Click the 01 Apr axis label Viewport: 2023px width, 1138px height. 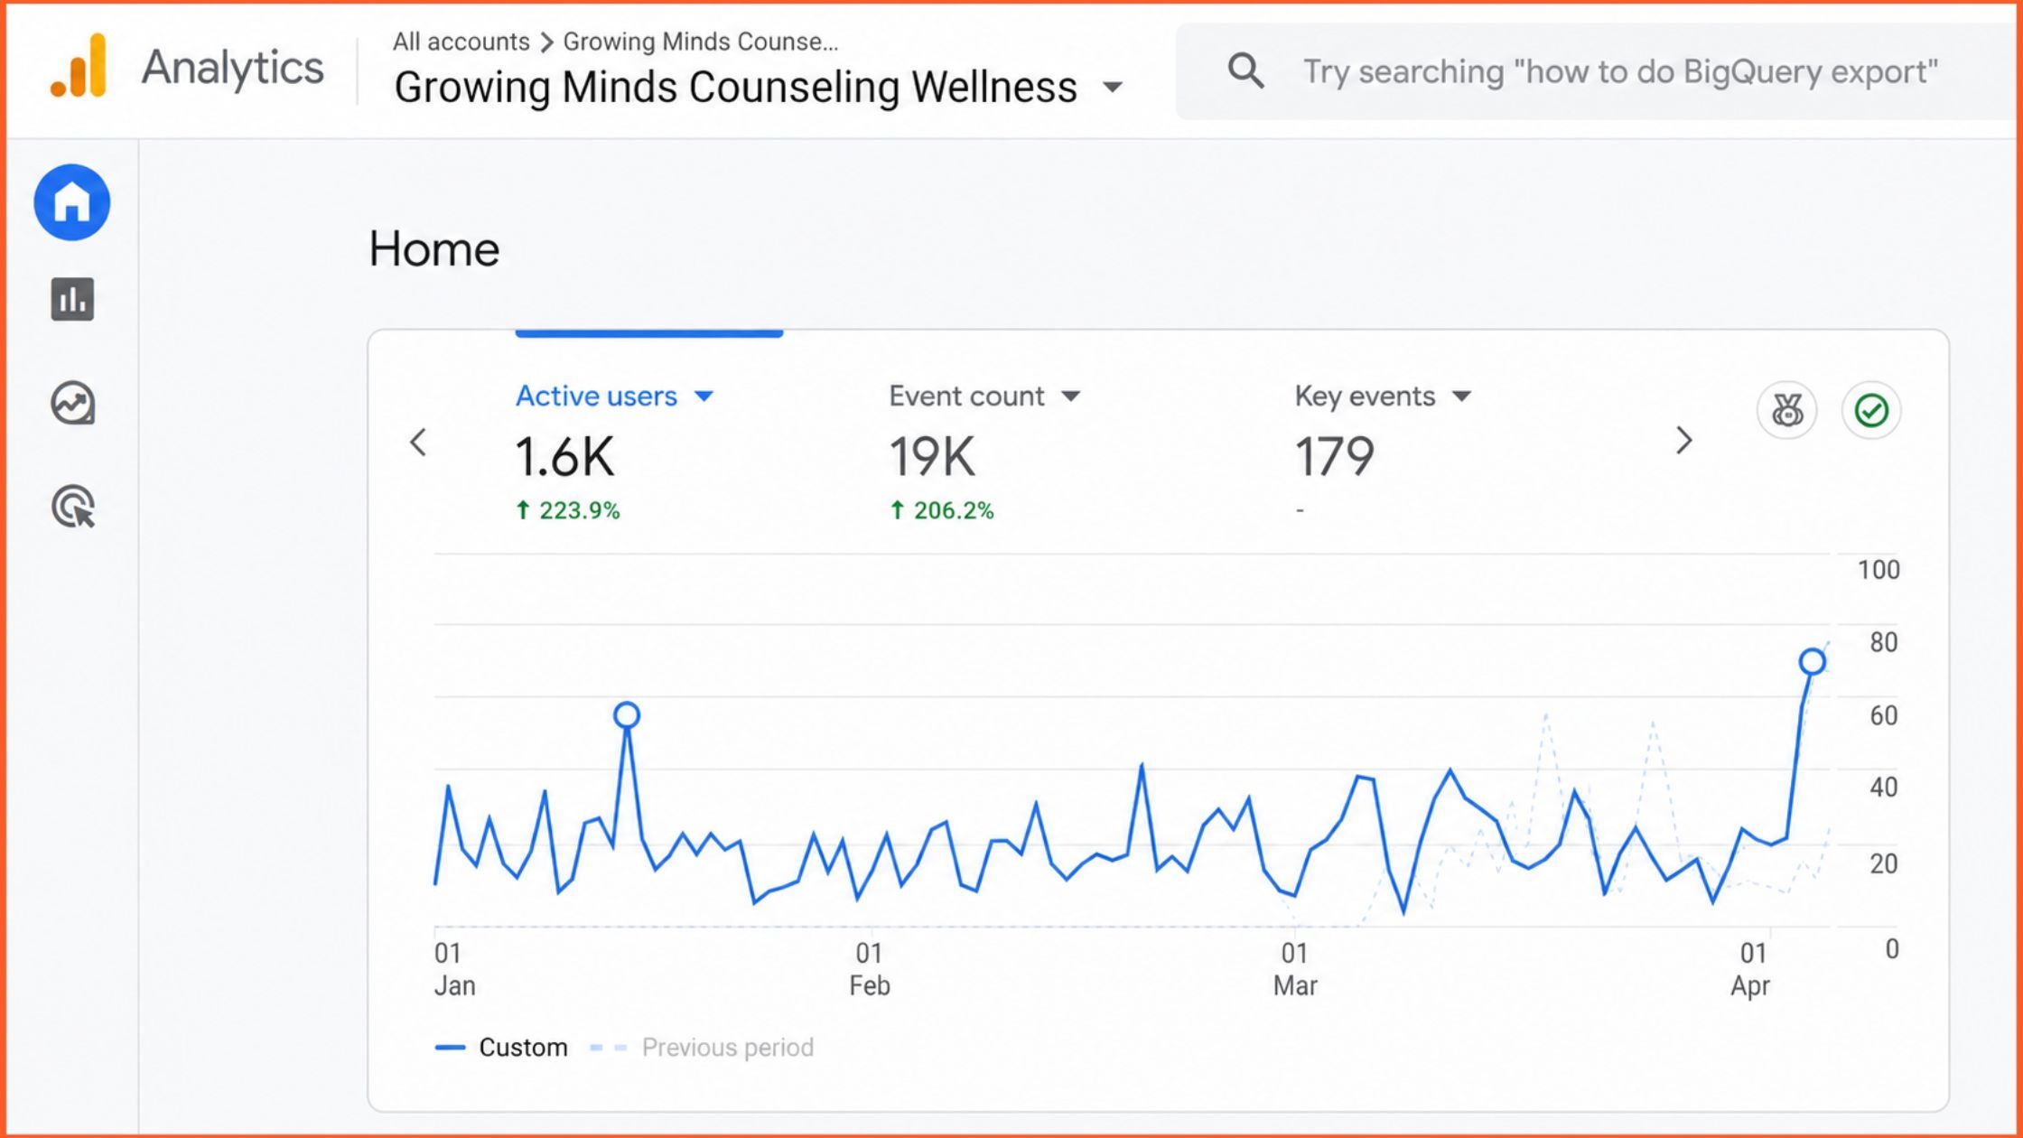[x=1751, y=969]
